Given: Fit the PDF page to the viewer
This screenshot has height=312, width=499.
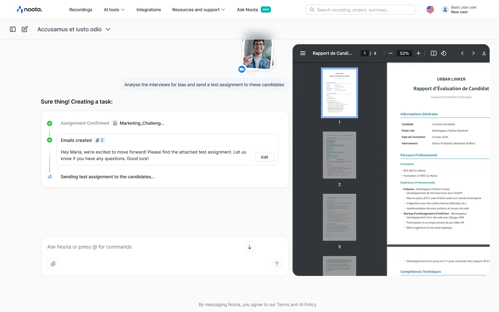Looking at the screenshot, I should coord(433,53).
